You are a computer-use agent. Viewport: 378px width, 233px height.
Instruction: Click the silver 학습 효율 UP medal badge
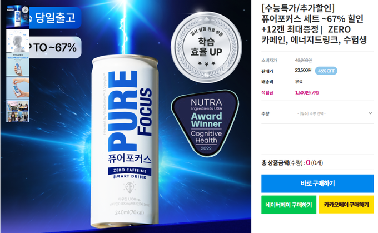coord(206,47)
